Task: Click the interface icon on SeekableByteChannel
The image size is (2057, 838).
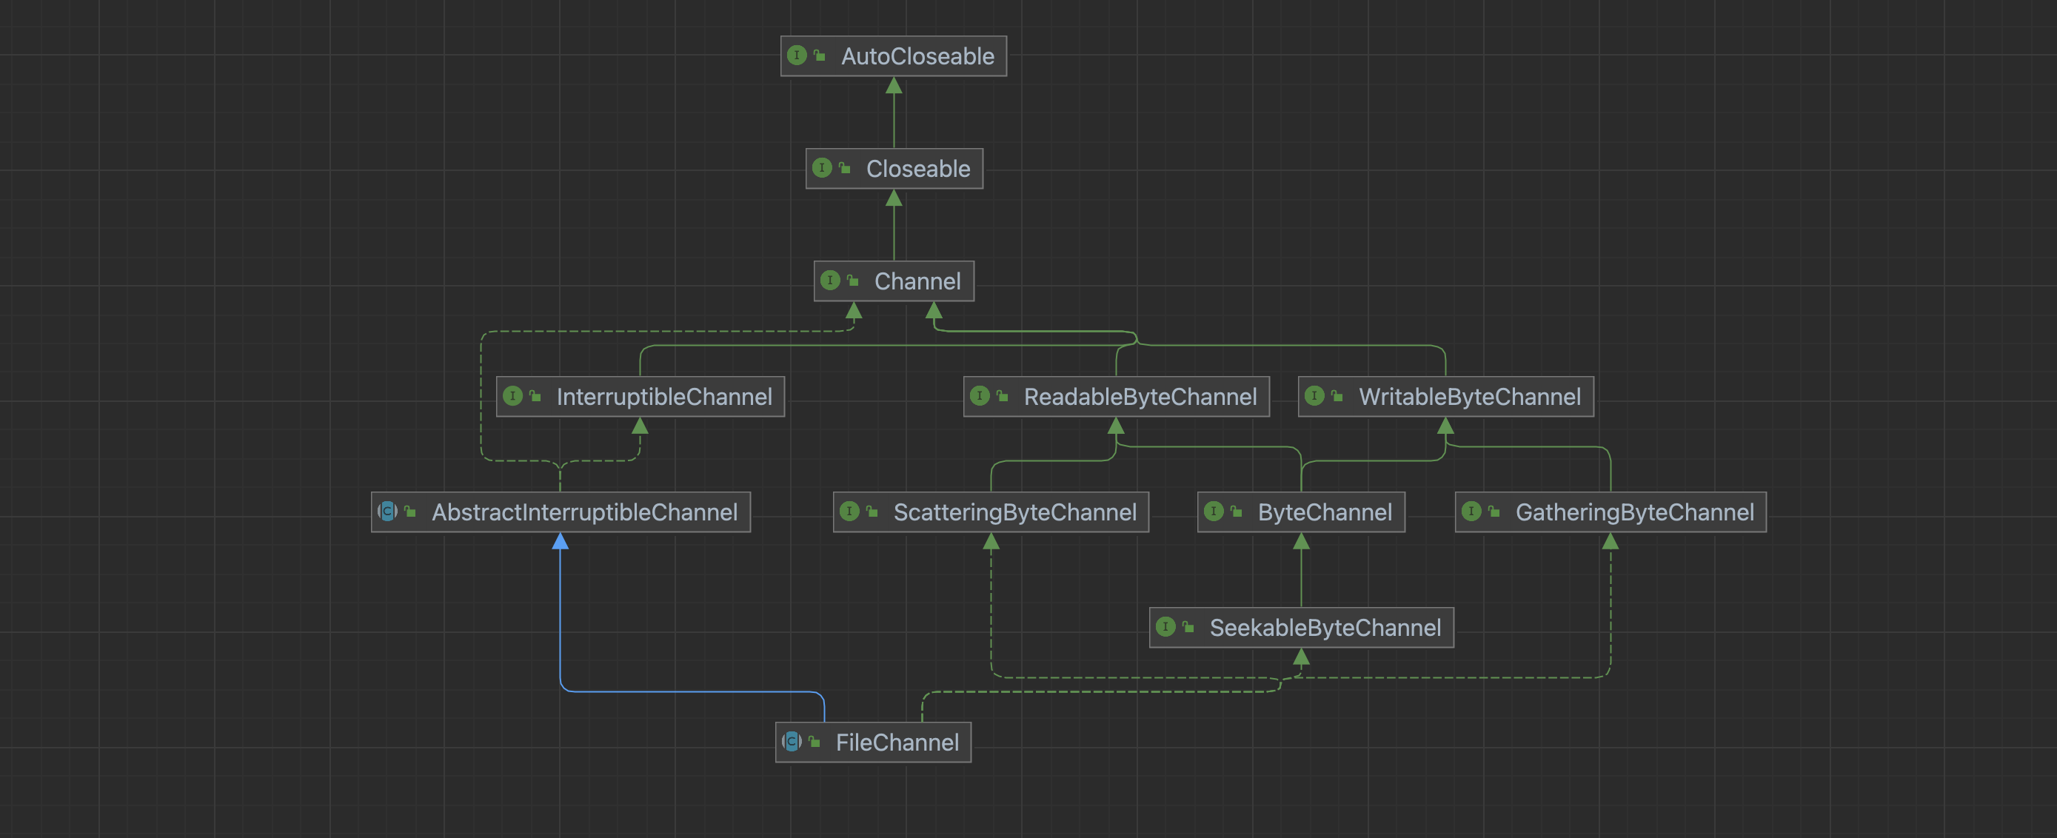Action: (x=1165, y=627)
